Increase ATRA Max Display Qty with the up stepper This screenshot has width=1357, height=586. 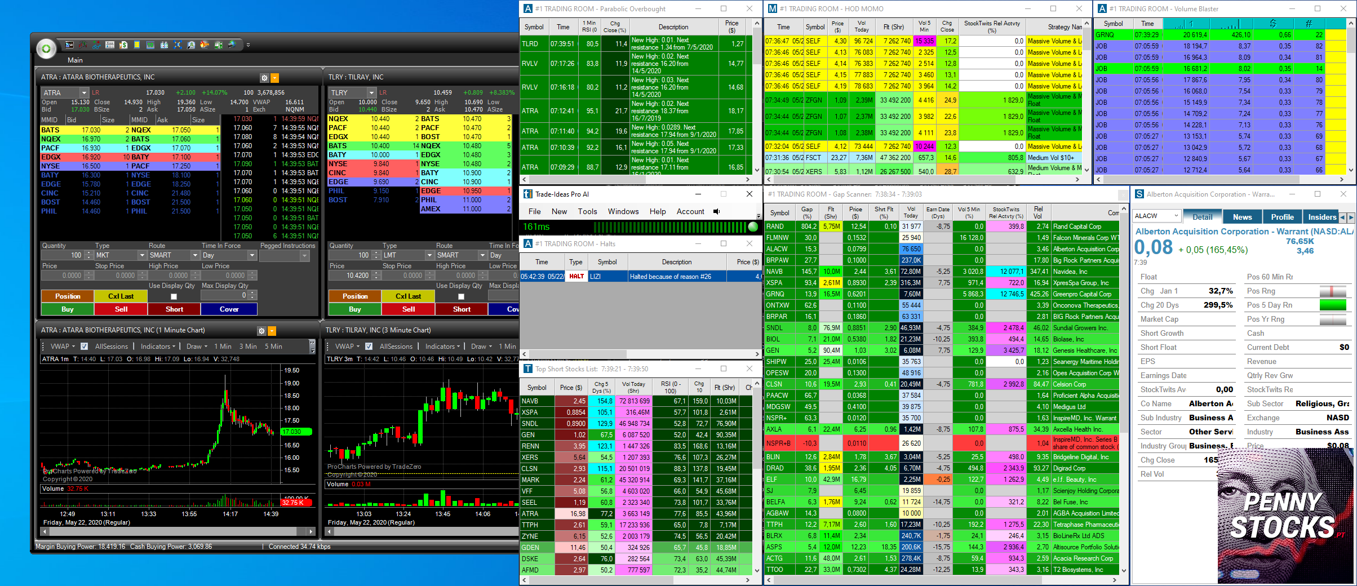[252, 292]
